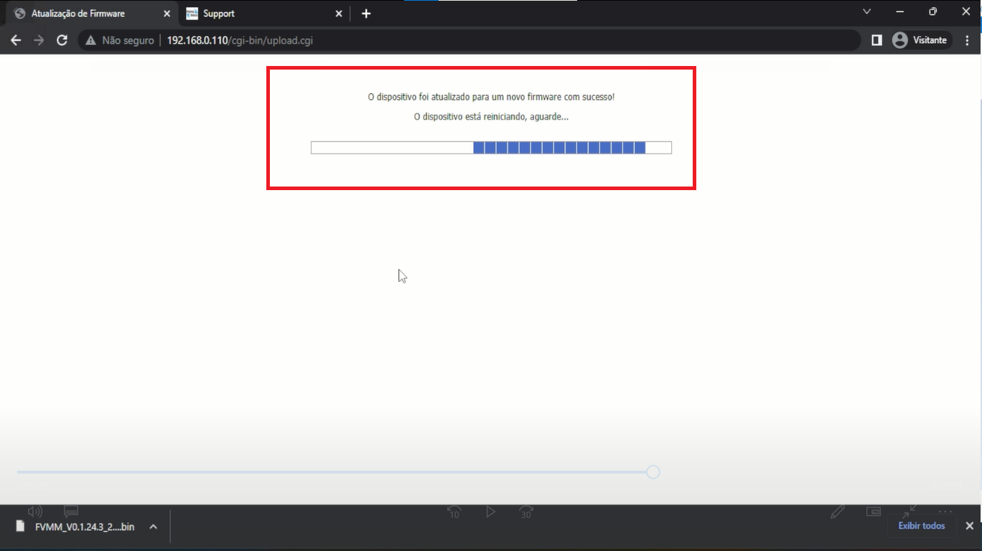
Task: Close the Atualização de Firmware tab
Action: 167,14
